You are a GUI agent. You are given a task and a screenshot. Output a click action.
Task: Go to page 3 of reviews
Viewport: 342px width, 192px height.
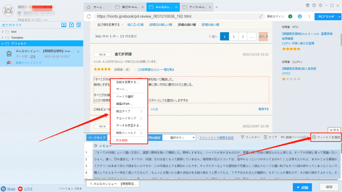click(x=242, y=36)
